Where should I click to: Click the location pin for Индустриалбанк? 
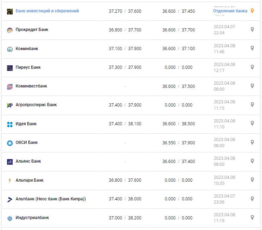point(252,217)
